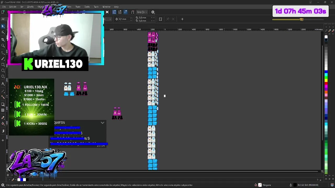
Task: Click the black outline color swatch in status bar
Action: pyautogui.click(x=295, y=185)
